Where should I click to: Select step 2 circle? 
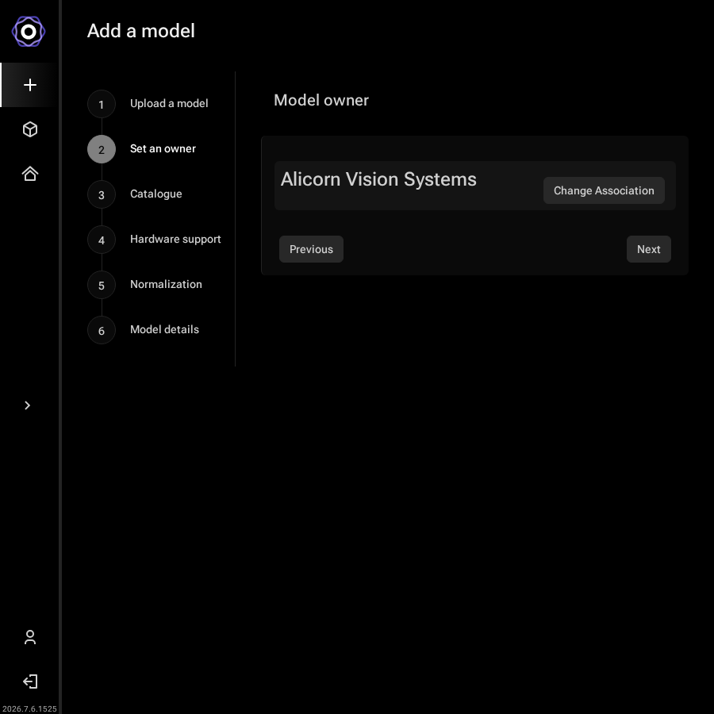point(102,149)
